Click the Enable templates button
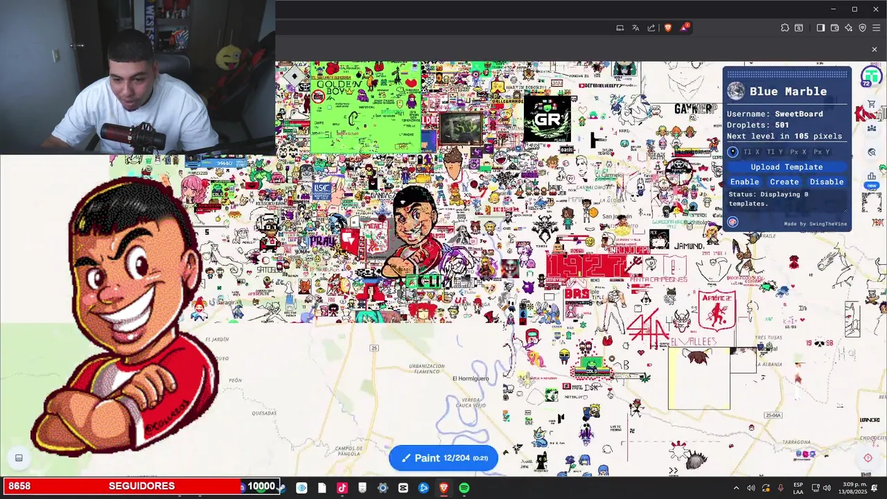Screen dimensions: 887x499 pyautogui.click(x=744, y=182)
